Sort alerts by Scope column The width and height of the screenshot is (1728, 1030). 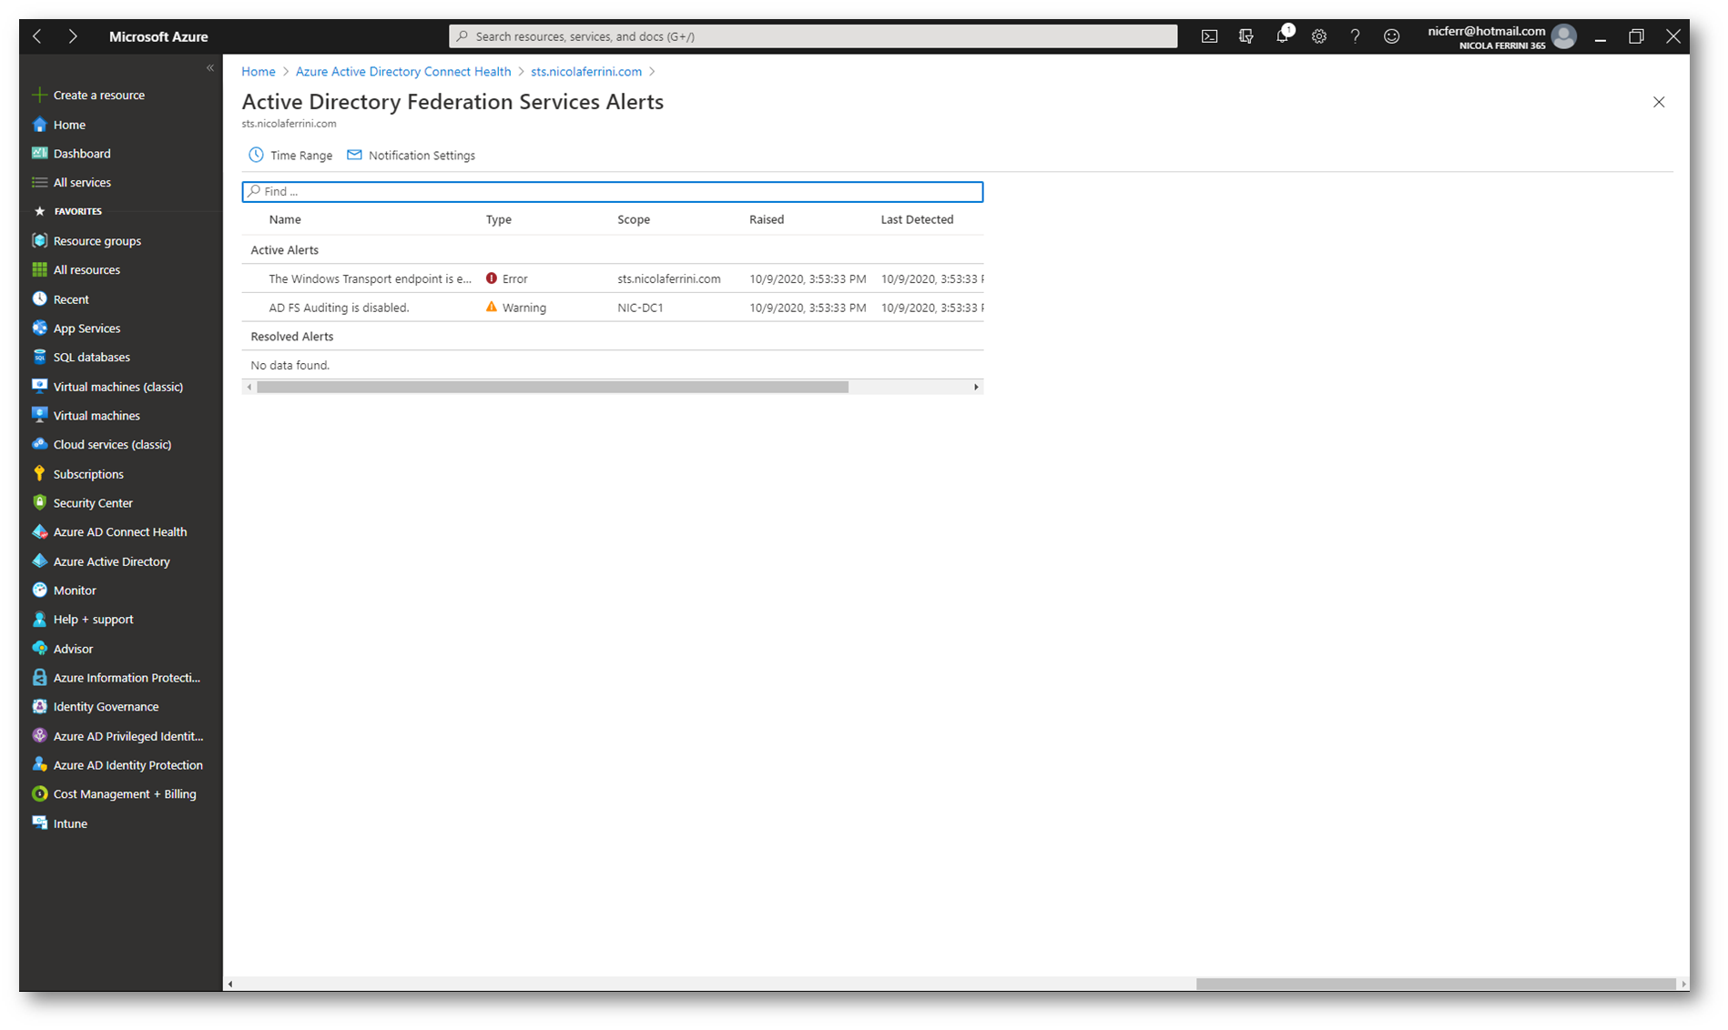click(x=634, y=219)
